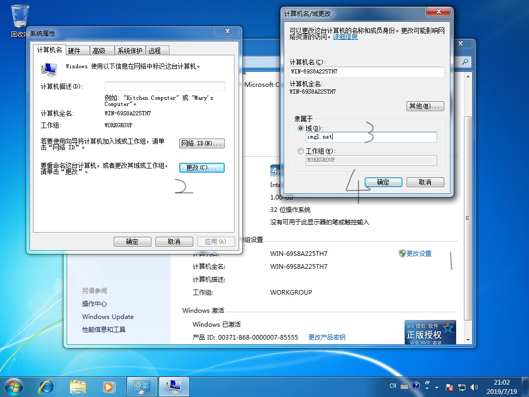Viewport: 529px width, 397px height.
Task: Open the Action Center flag icon
Action: click(x=449, y=386)
